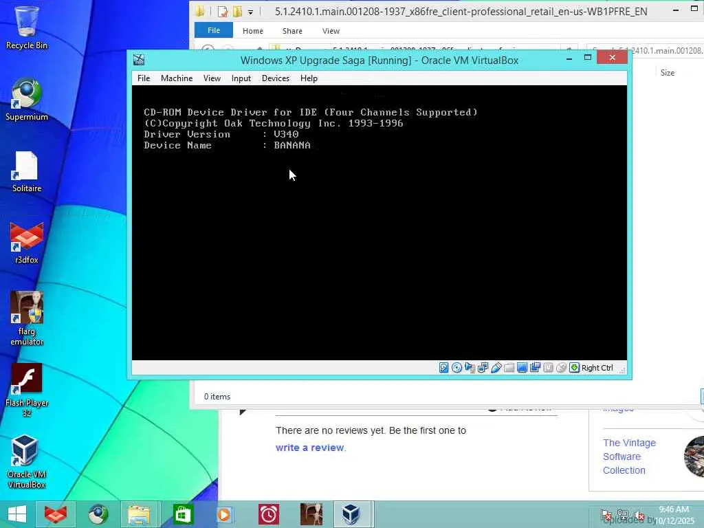
Task: Click the Properties icon in Explorer quick access
Action: coord(223,11)
